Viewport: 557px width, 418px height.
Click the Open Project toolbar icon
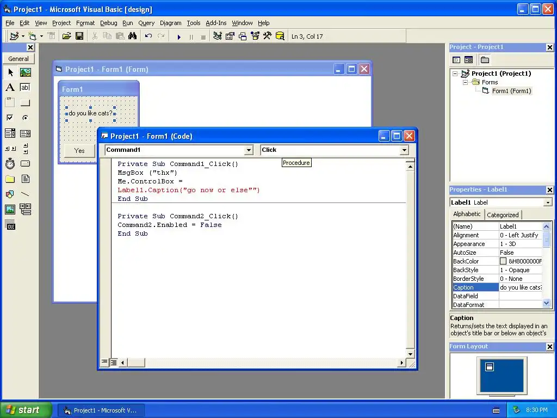point(67,36)
